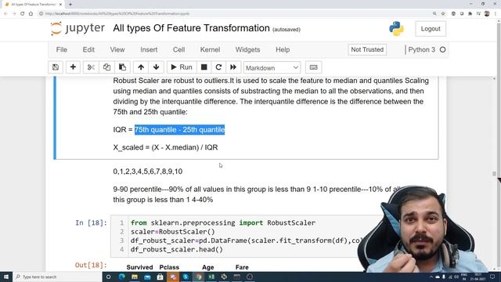Open the View menu
The width and height of the screenshot is (501, 282).
click(x=117, y=49)
